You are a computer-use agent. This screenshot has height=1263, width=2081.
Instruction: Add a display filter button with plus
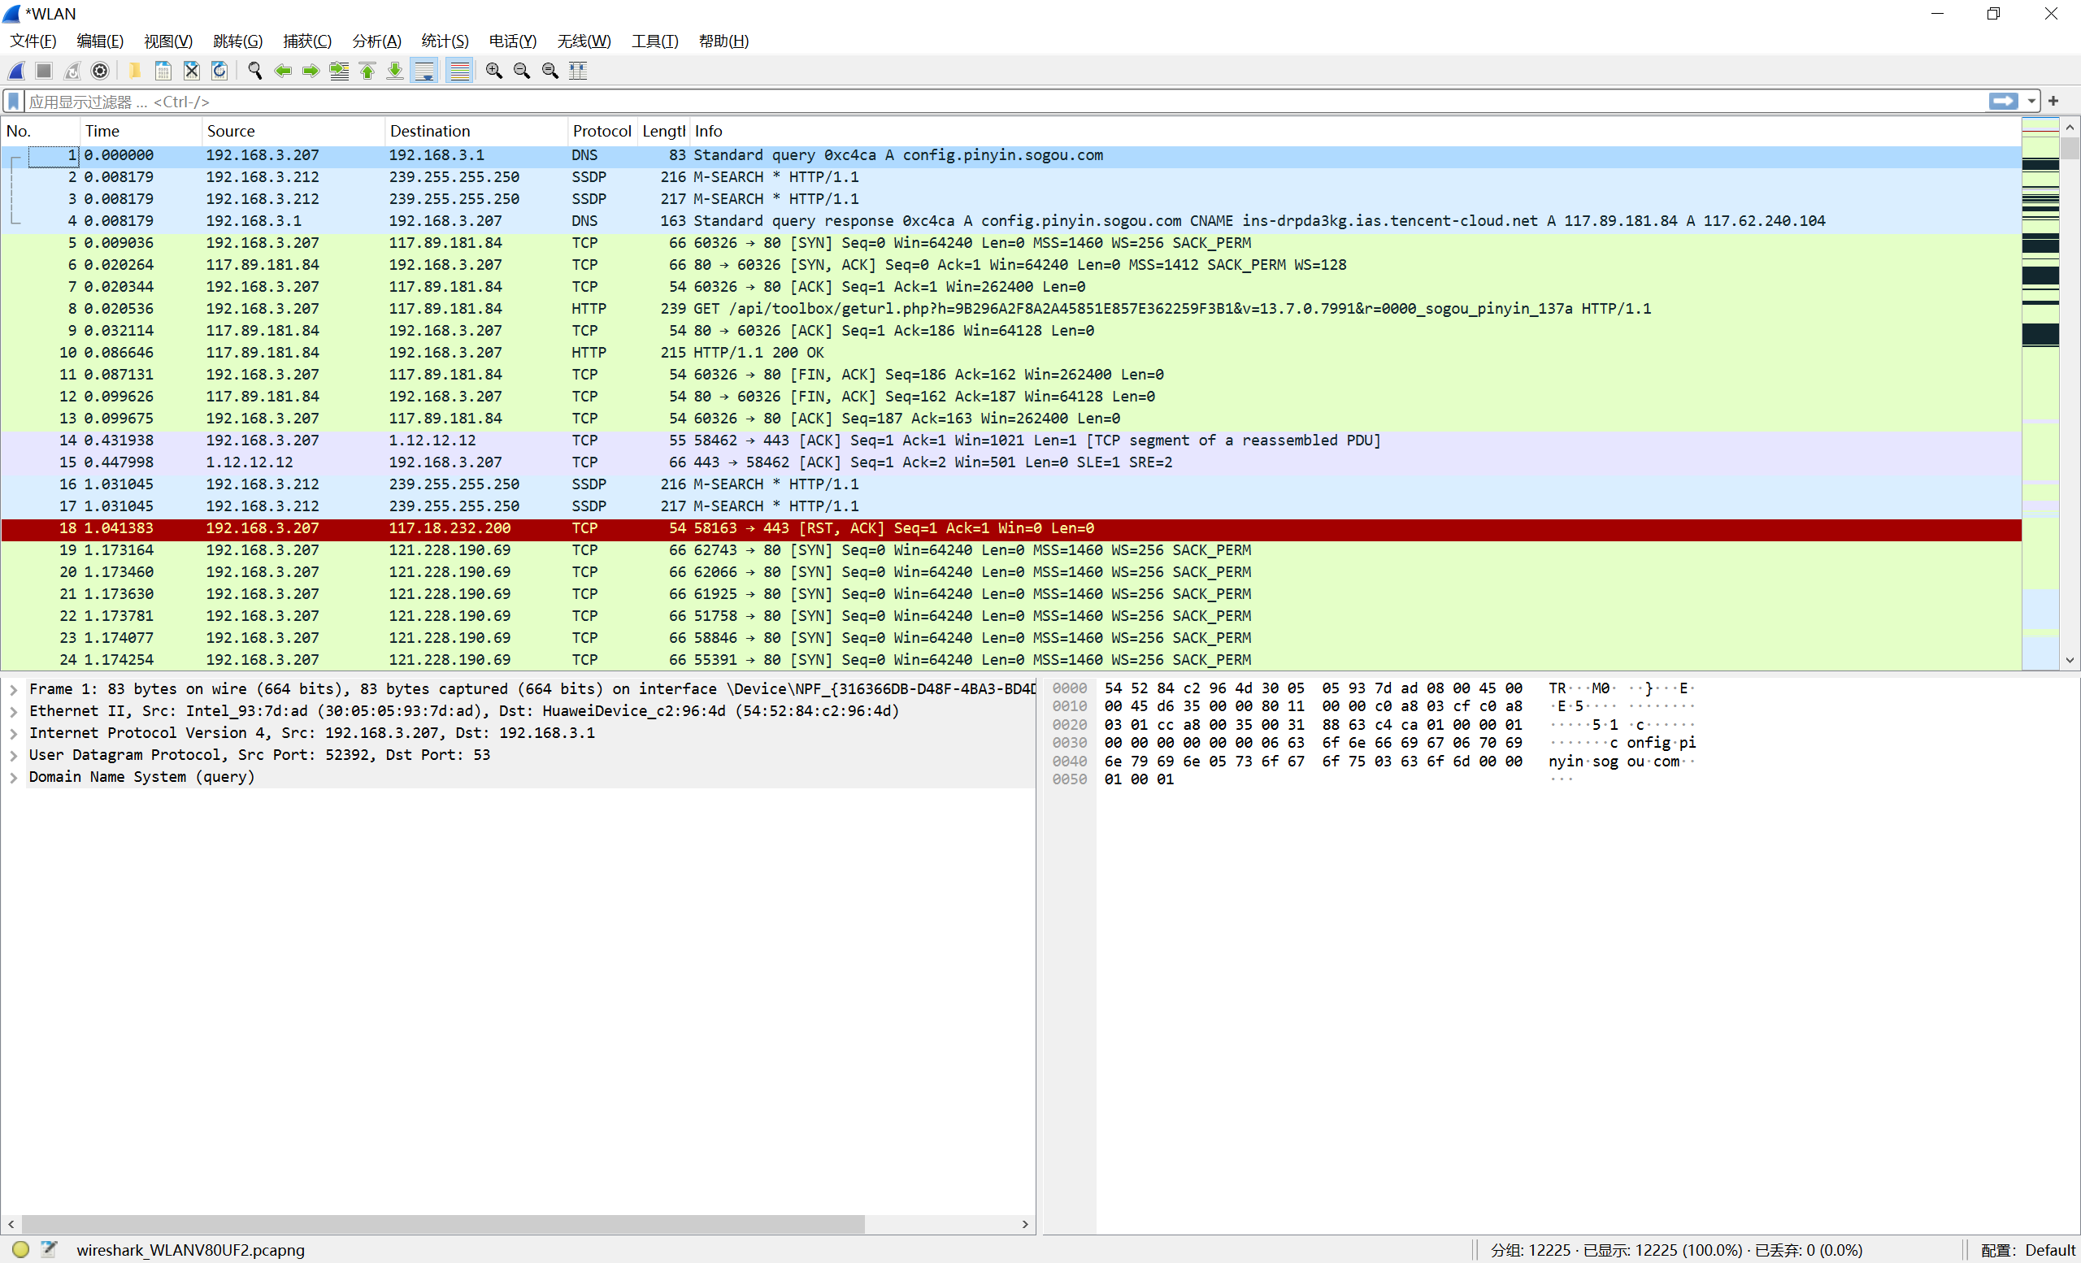2053,102
